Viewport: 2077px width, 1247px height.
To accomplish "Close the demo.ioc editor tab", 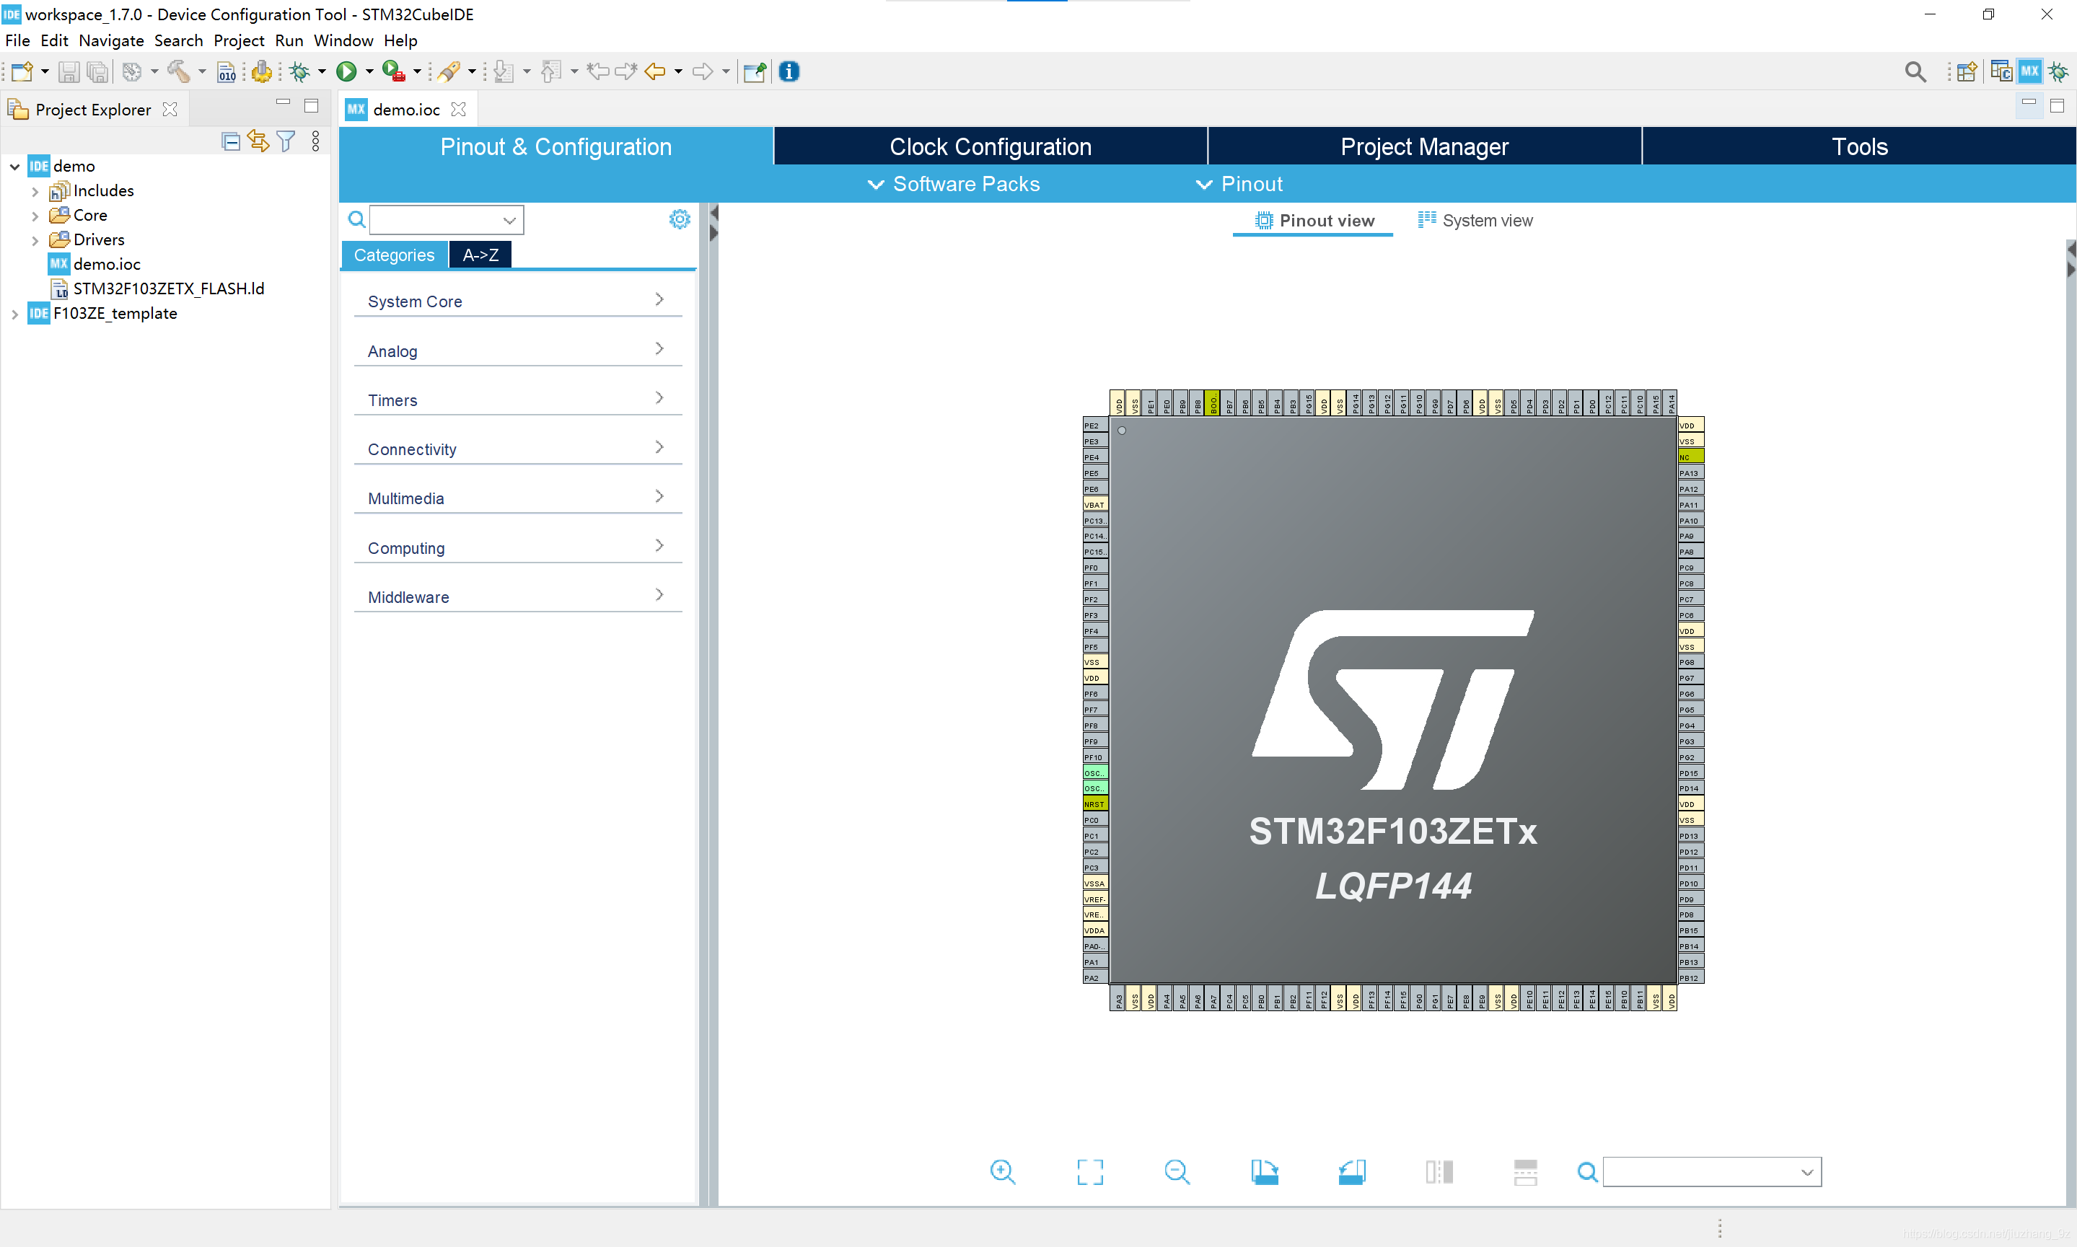I will click(x=458, y=109).
